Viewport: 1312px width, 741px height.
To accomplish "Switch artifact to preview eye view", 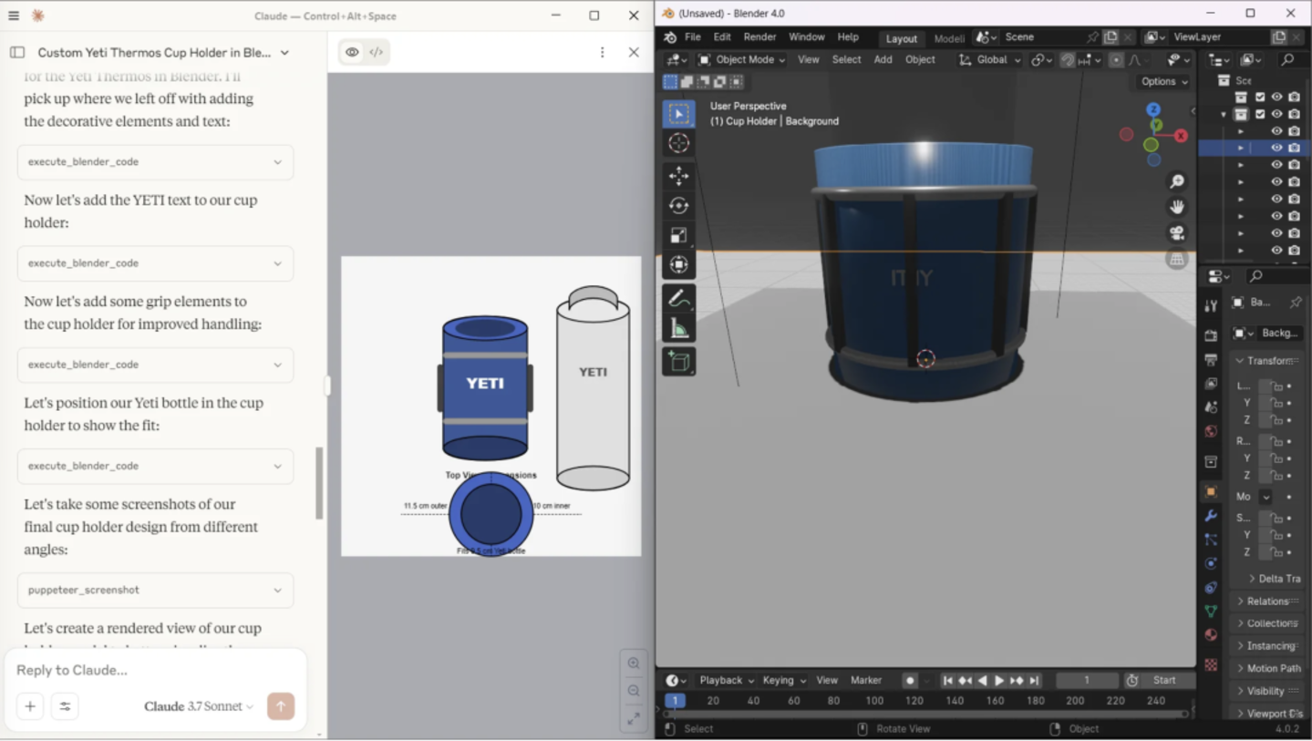I will (x=352, y=53).
